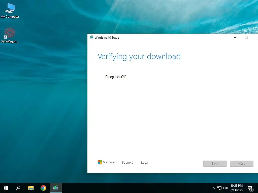Click the Microsoft logo in Setup
The image size is (258, 193).
click(x=107, y=162)
